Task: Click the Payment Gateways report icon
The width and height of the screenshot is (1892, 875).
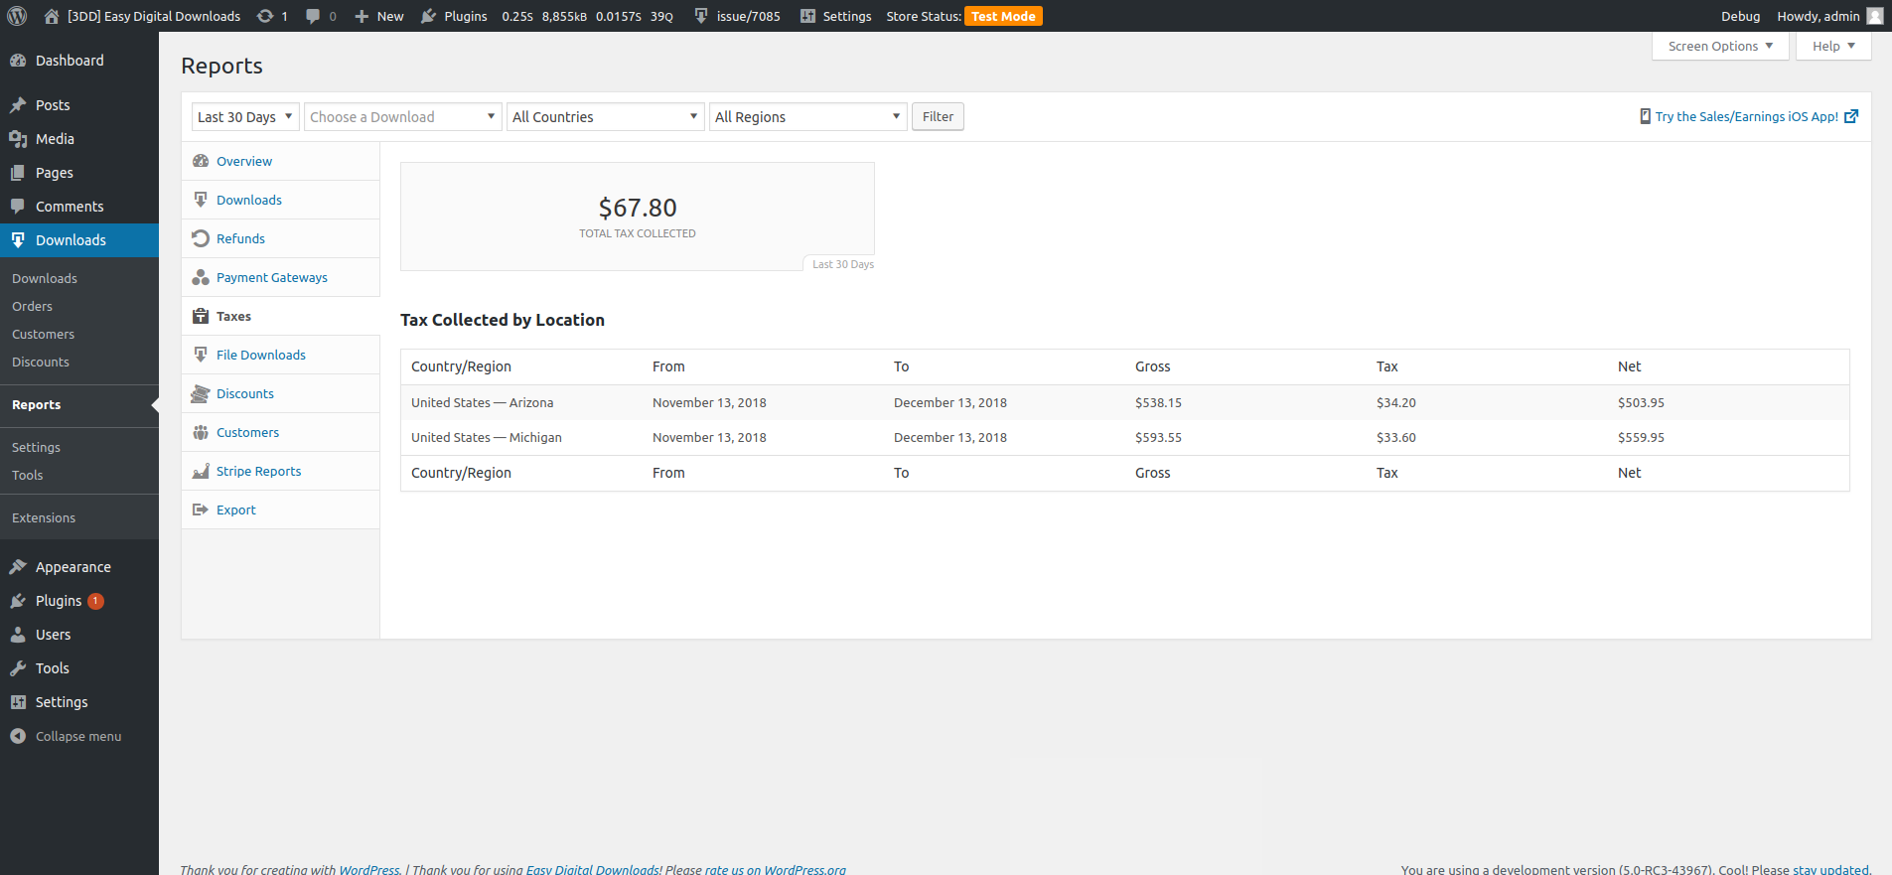Action: 201,277
